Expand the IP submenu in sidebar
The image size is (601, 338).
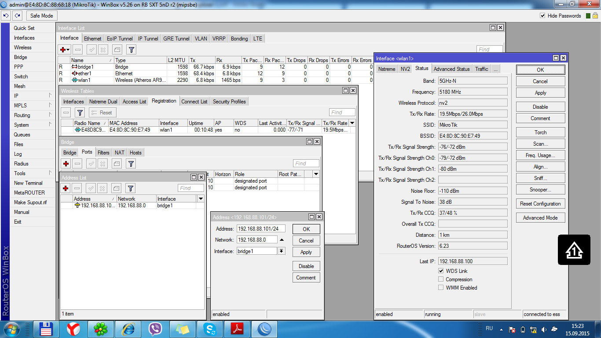(x=50, y=96)
